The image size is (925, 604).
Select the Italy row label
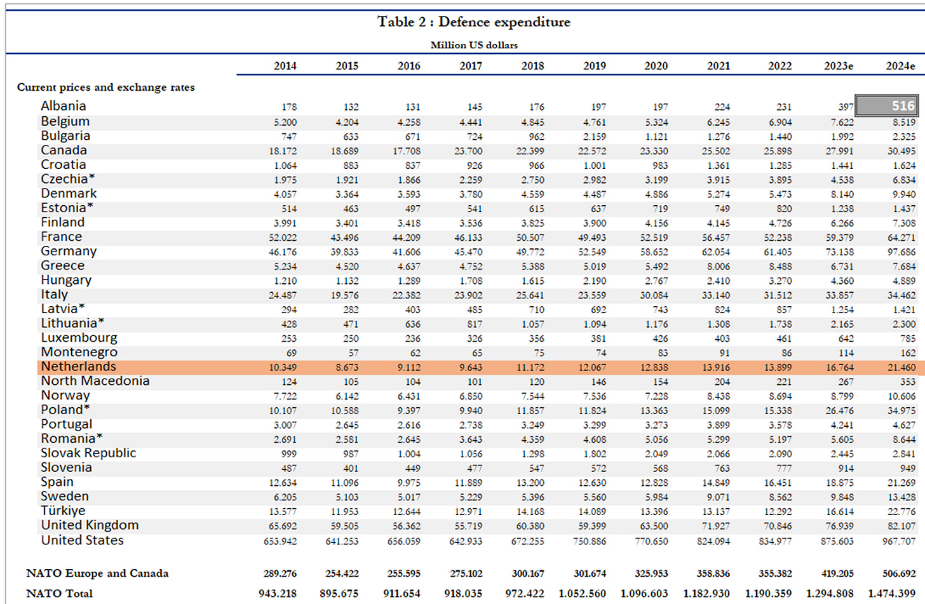[x=54, y=295]
